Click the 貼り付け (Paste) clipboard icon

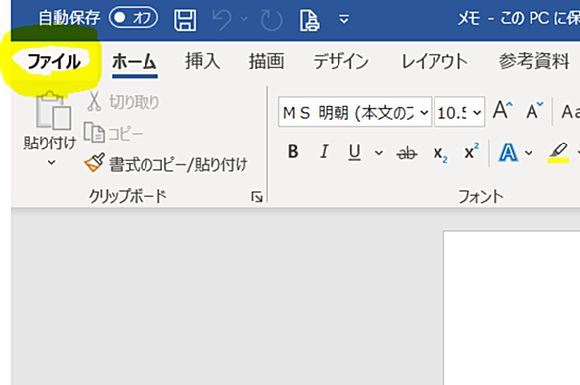[x=53, y=110]
